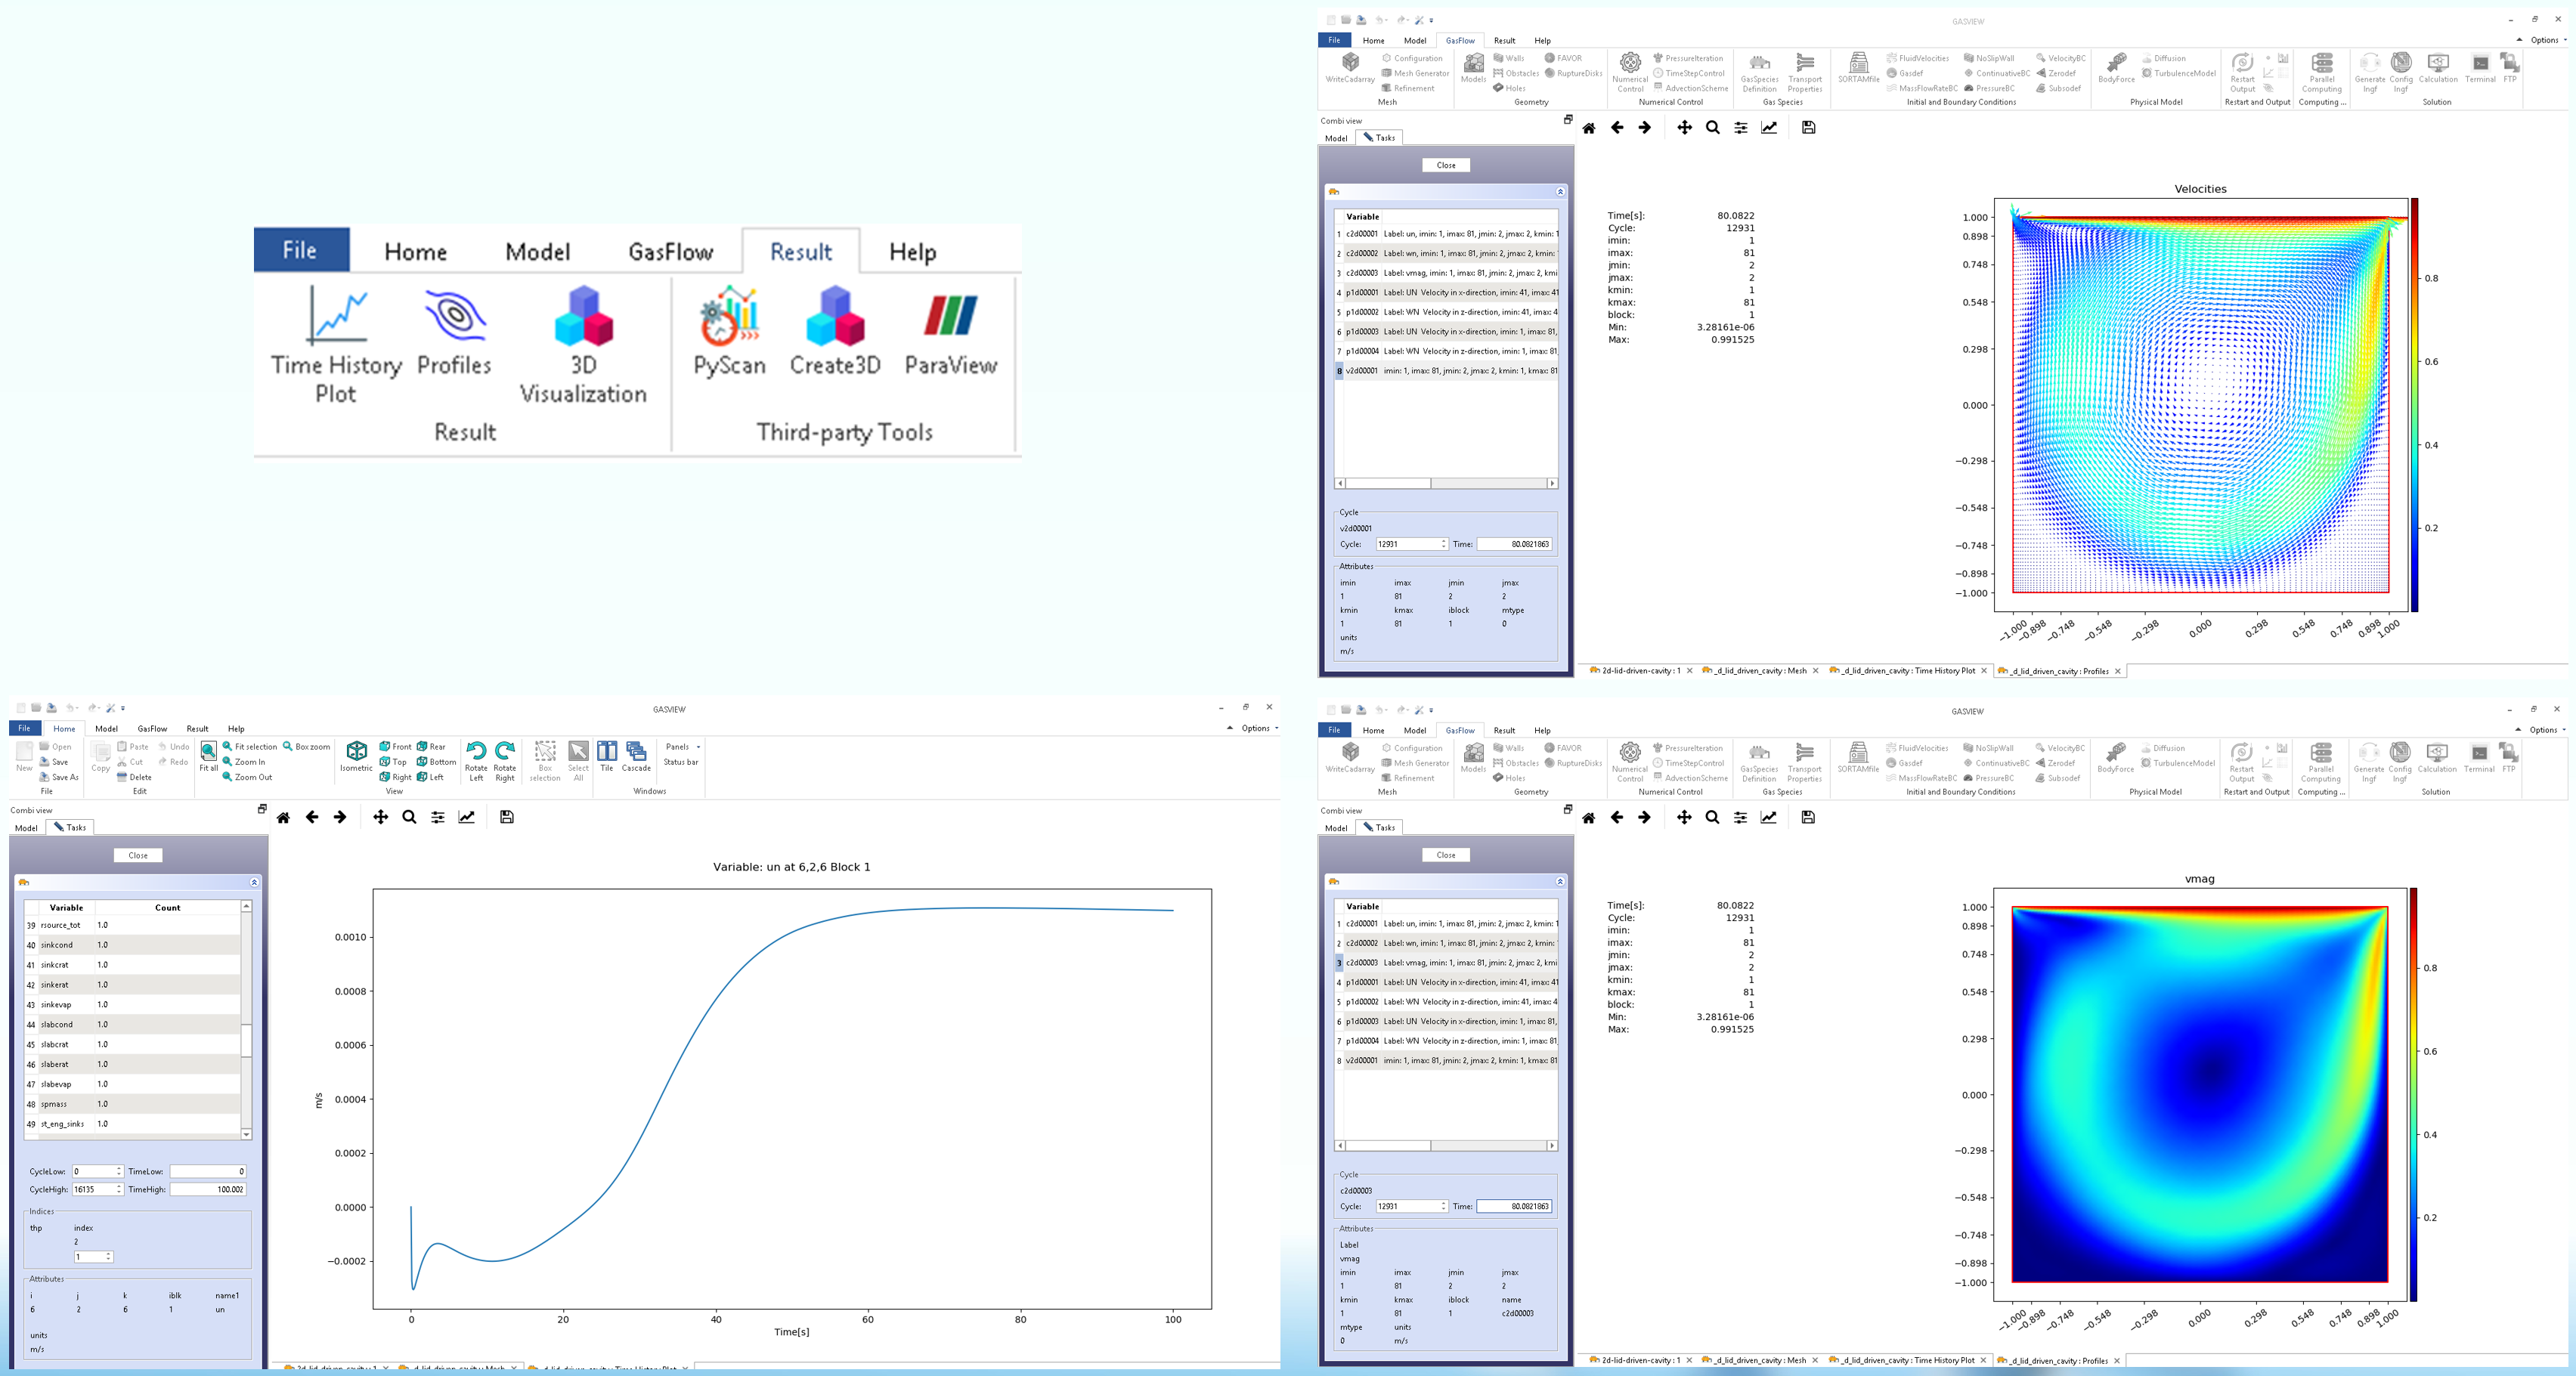Viewport: 2576px width, 1376px height.
Task: Open Panels dropdown in bottom-left window
Action: (x=683, y=747)
